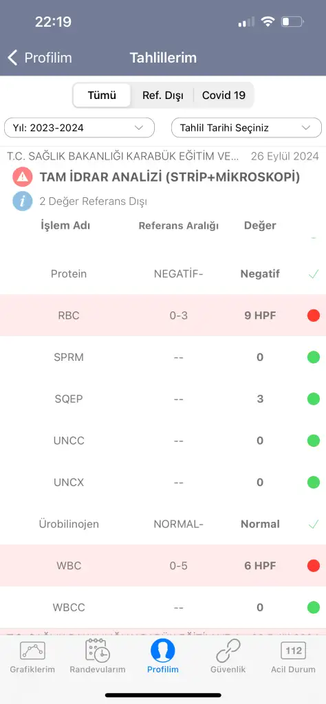Tap the hospital name header text

[123, 156]
